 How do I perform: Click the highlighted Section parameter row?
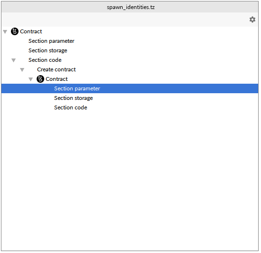[130, 88]
